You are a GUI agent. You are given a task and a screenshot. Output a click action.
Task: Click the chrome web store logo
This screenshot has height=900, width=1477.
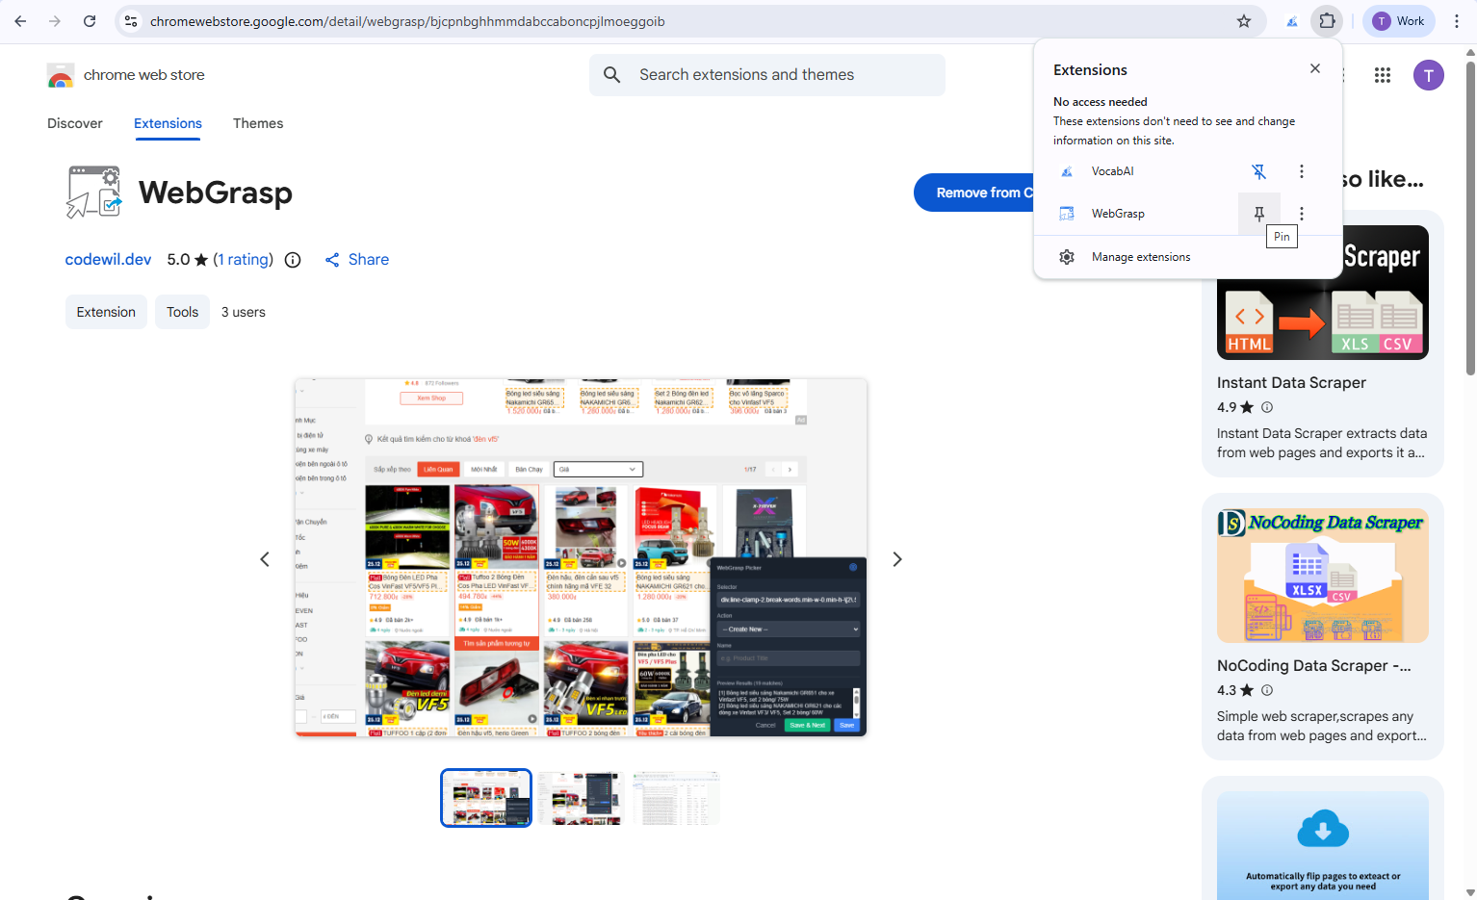[60, 74]
